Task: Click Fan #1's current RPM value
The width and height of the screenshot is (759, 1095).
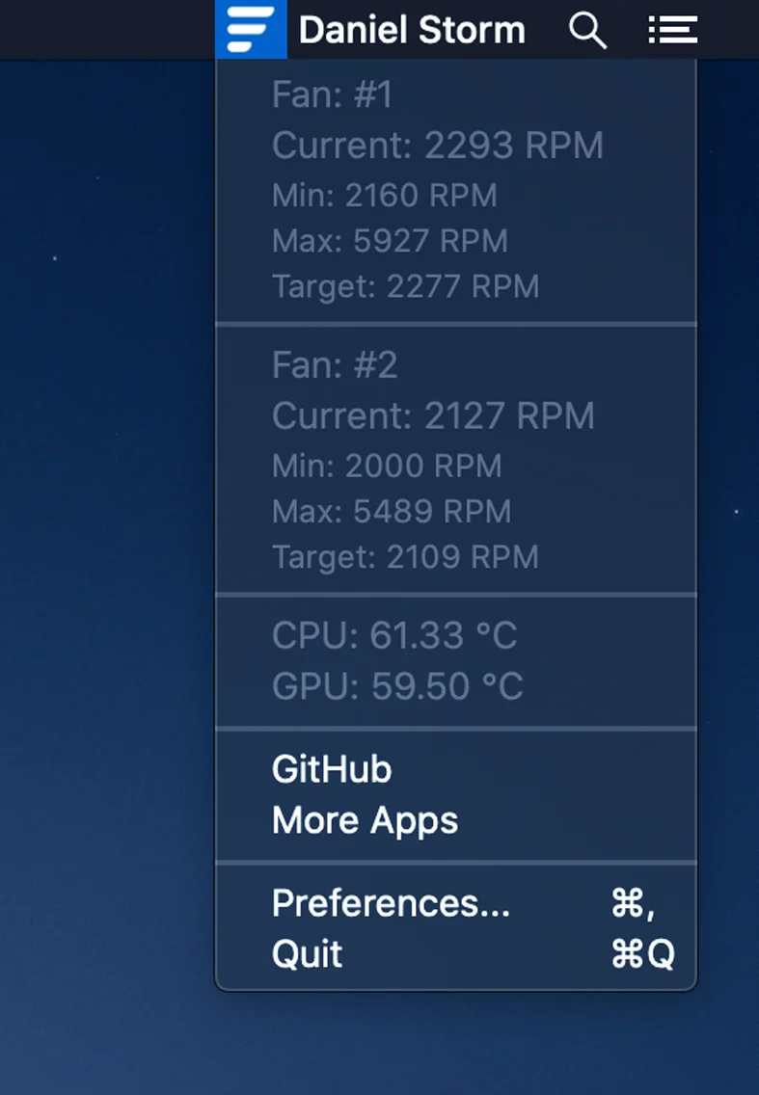Action: [x=438, y=146]
